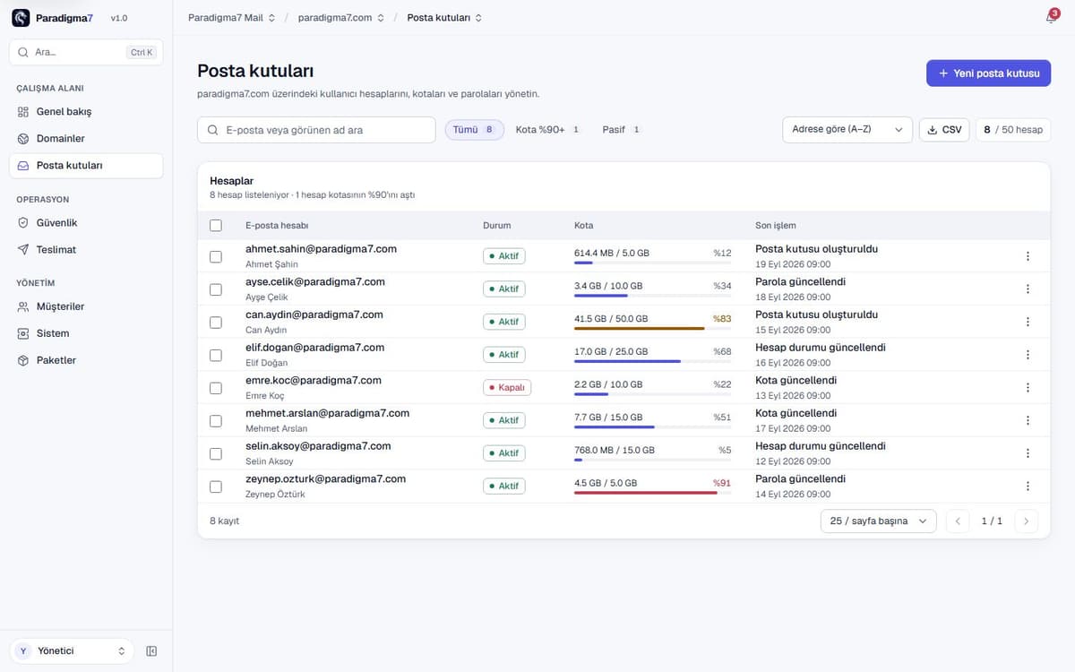Open row actions menu for zeynep.ozturk
Viewport: 1075px width, 672px height.
[1028, 486]
